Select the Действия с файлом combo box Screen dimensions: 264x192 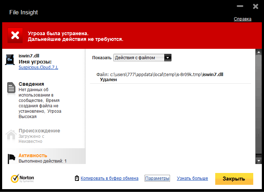142,57
